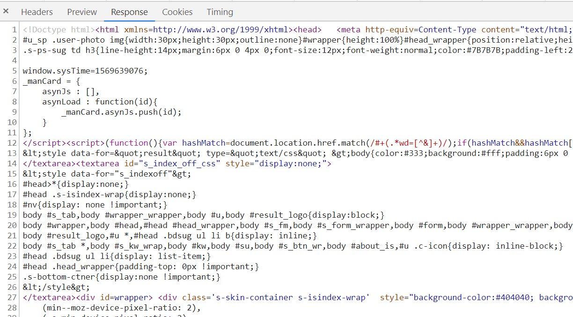This screenshot has width=573, height=317.
Task: Click the #nv display none important line
Action: click(95, 205)
